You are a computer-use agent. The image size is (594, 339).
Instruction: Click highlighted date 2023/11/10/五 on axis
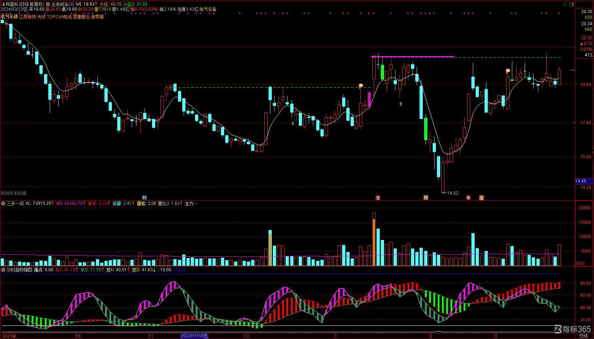(x=194, y=336)
